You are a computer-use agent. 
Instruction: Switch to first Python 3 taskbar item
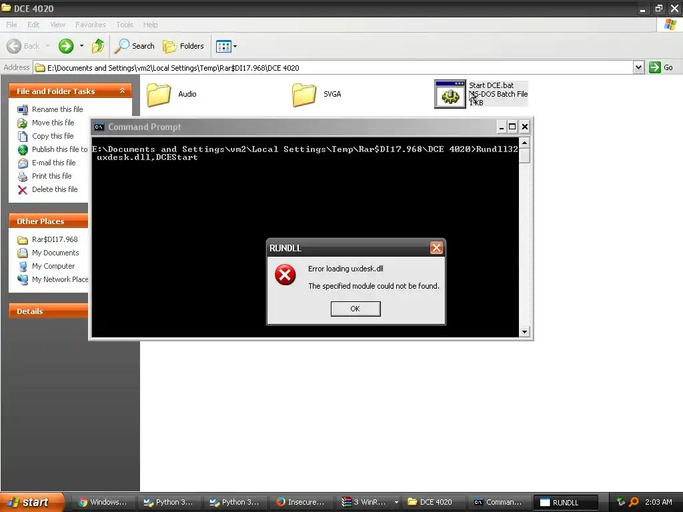click(x=169, y=502)
